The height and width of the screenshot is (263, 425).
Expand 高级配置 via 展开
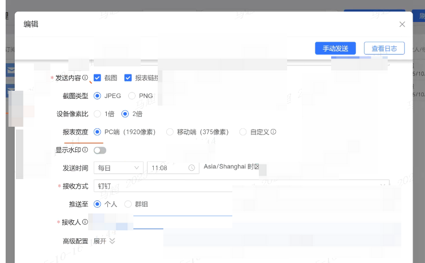pyautogui.click(x=99, y=241)
